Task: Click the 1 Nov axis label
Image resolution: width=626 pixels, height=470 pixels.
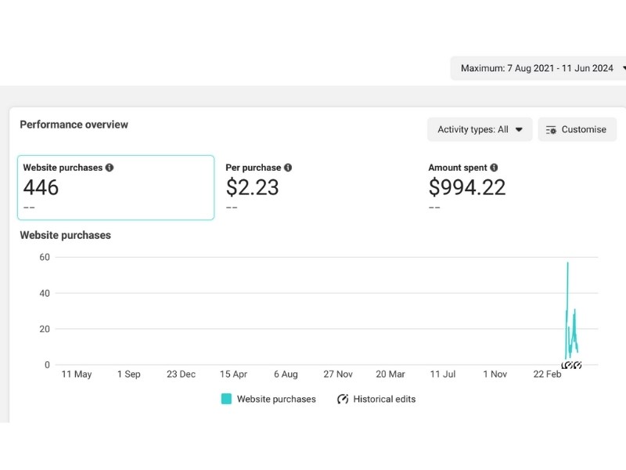Action: [x=495, y=374]
